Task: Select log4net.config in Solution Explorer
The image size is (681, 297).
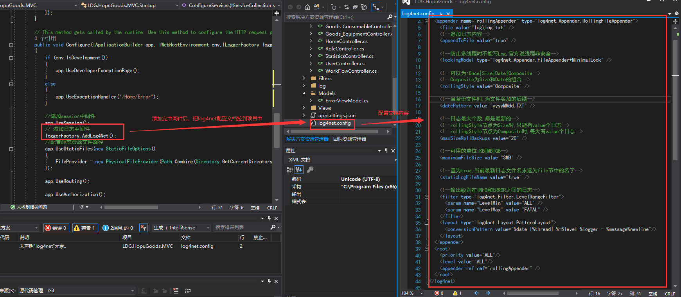Action: coord(334,123)
